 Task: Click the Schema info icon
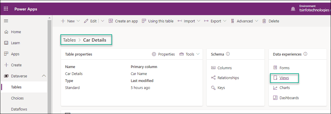point(228,54)
